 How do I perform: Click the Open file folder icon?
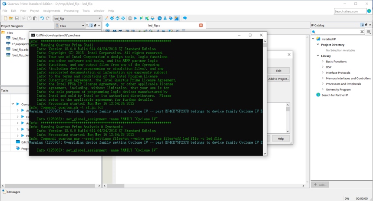coord(11,18)
